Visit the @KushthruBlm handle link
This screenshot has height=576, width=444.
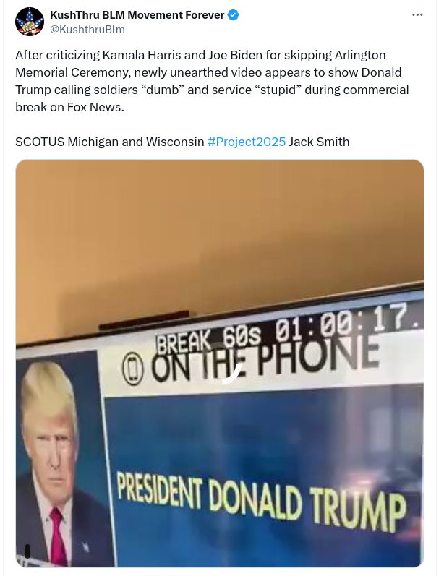click(87, 30)
